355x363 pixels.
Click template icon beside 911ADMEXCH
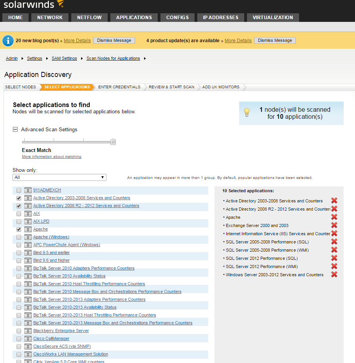(28, 190)
